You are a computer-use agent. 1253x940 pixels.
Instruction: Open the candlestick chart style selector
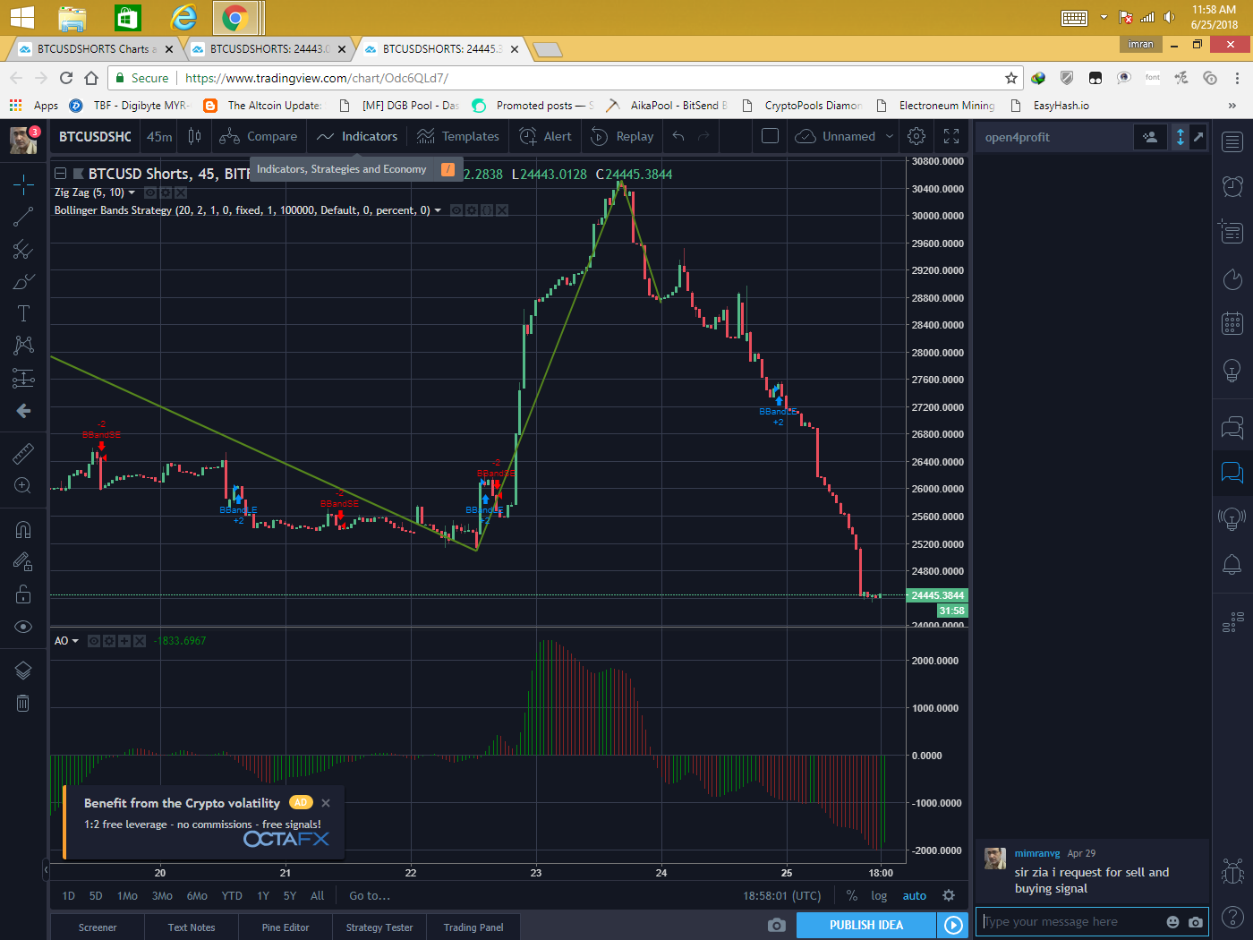point(194,136)
